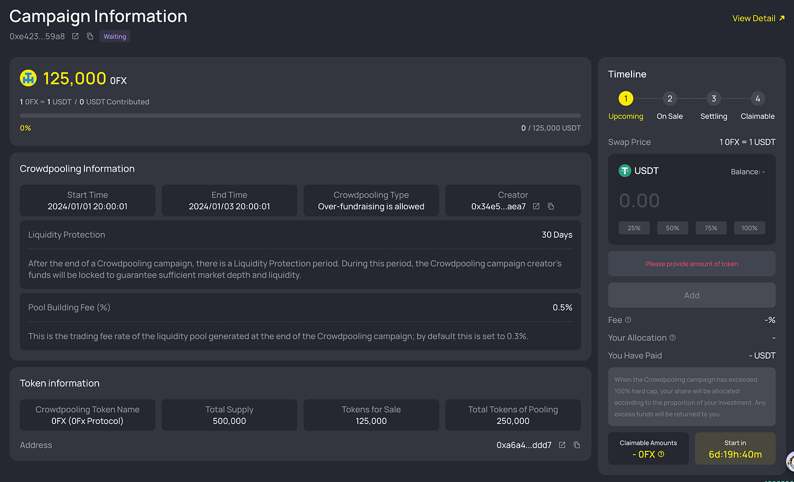794x482 pixels.
Task: Click the Fee help info icon
Action: (x=628, y=320)
